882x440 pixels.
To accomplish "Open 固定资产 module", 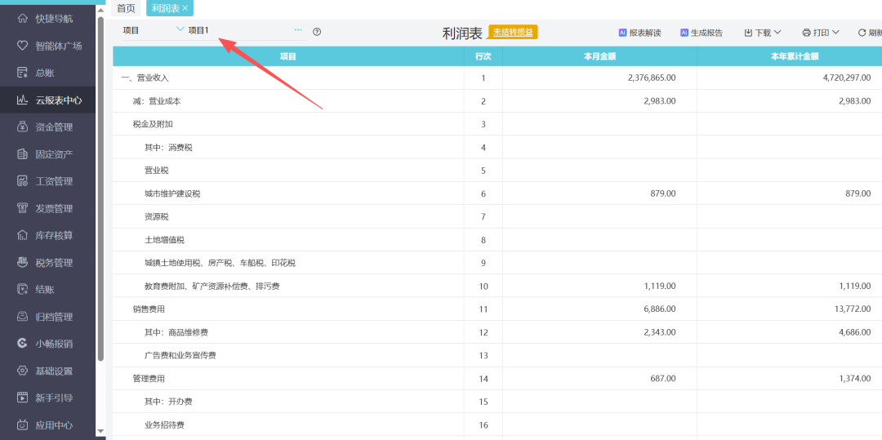I will click(x=54, y=154).
